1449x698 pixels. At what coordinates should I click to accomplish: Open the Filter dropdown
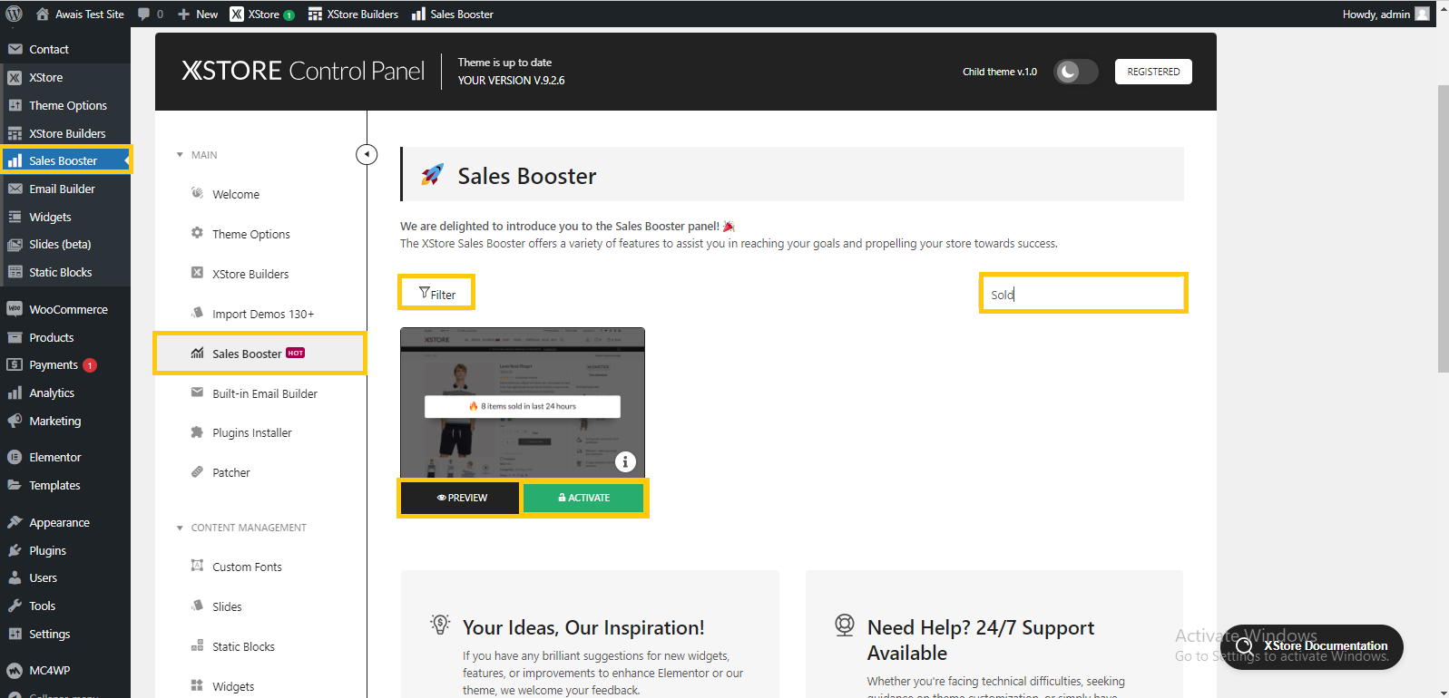(436, 294)
